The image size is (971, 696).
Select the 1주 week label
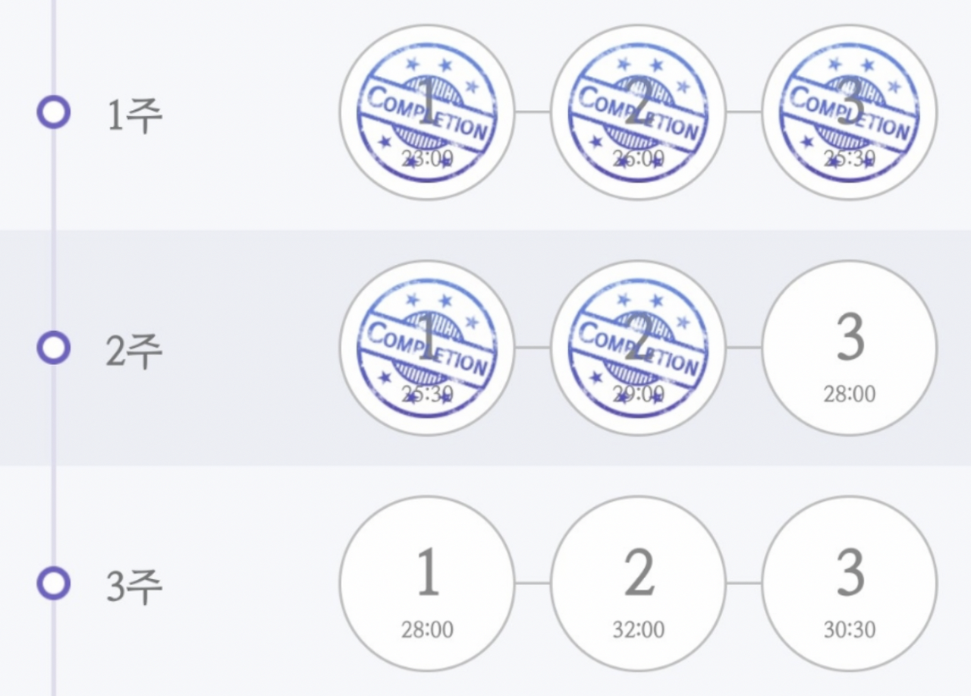tap(134, 117)
